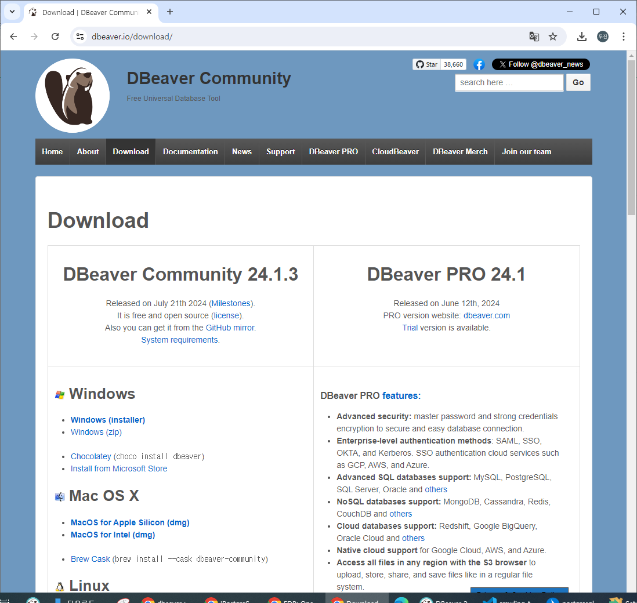Open the tab search dropdown arrow

tap(12, 12)
